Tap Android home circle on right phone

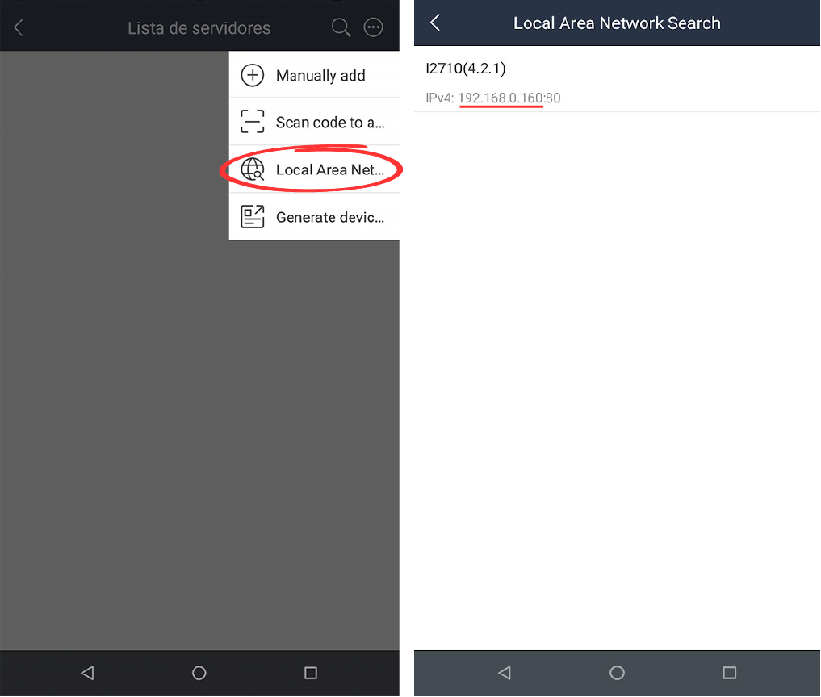(617, 673)
